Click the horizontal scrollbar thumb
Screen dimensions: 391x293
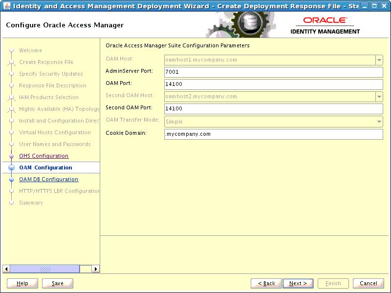coord(45,269)
